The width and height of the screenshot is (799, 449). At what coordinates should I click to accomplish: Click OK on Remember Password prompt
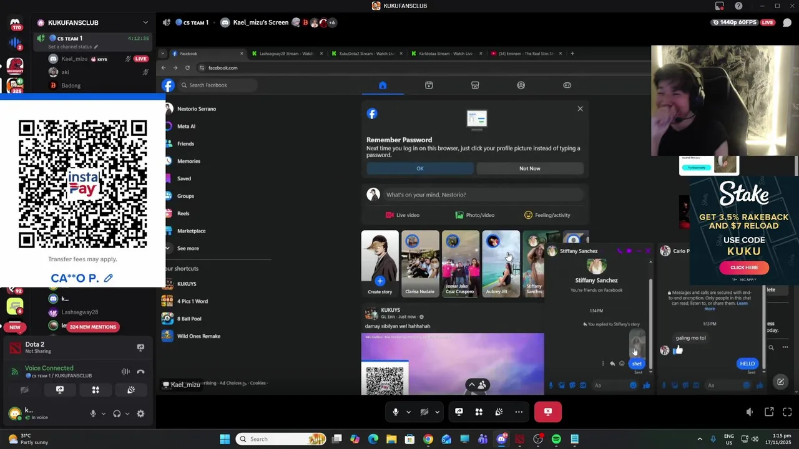pos(420,168)
